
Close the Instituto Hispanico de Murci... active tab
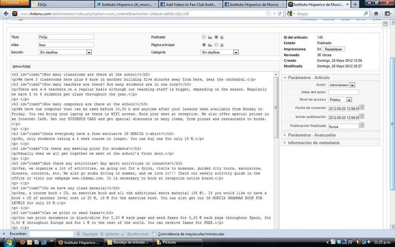tap(347, 4)
